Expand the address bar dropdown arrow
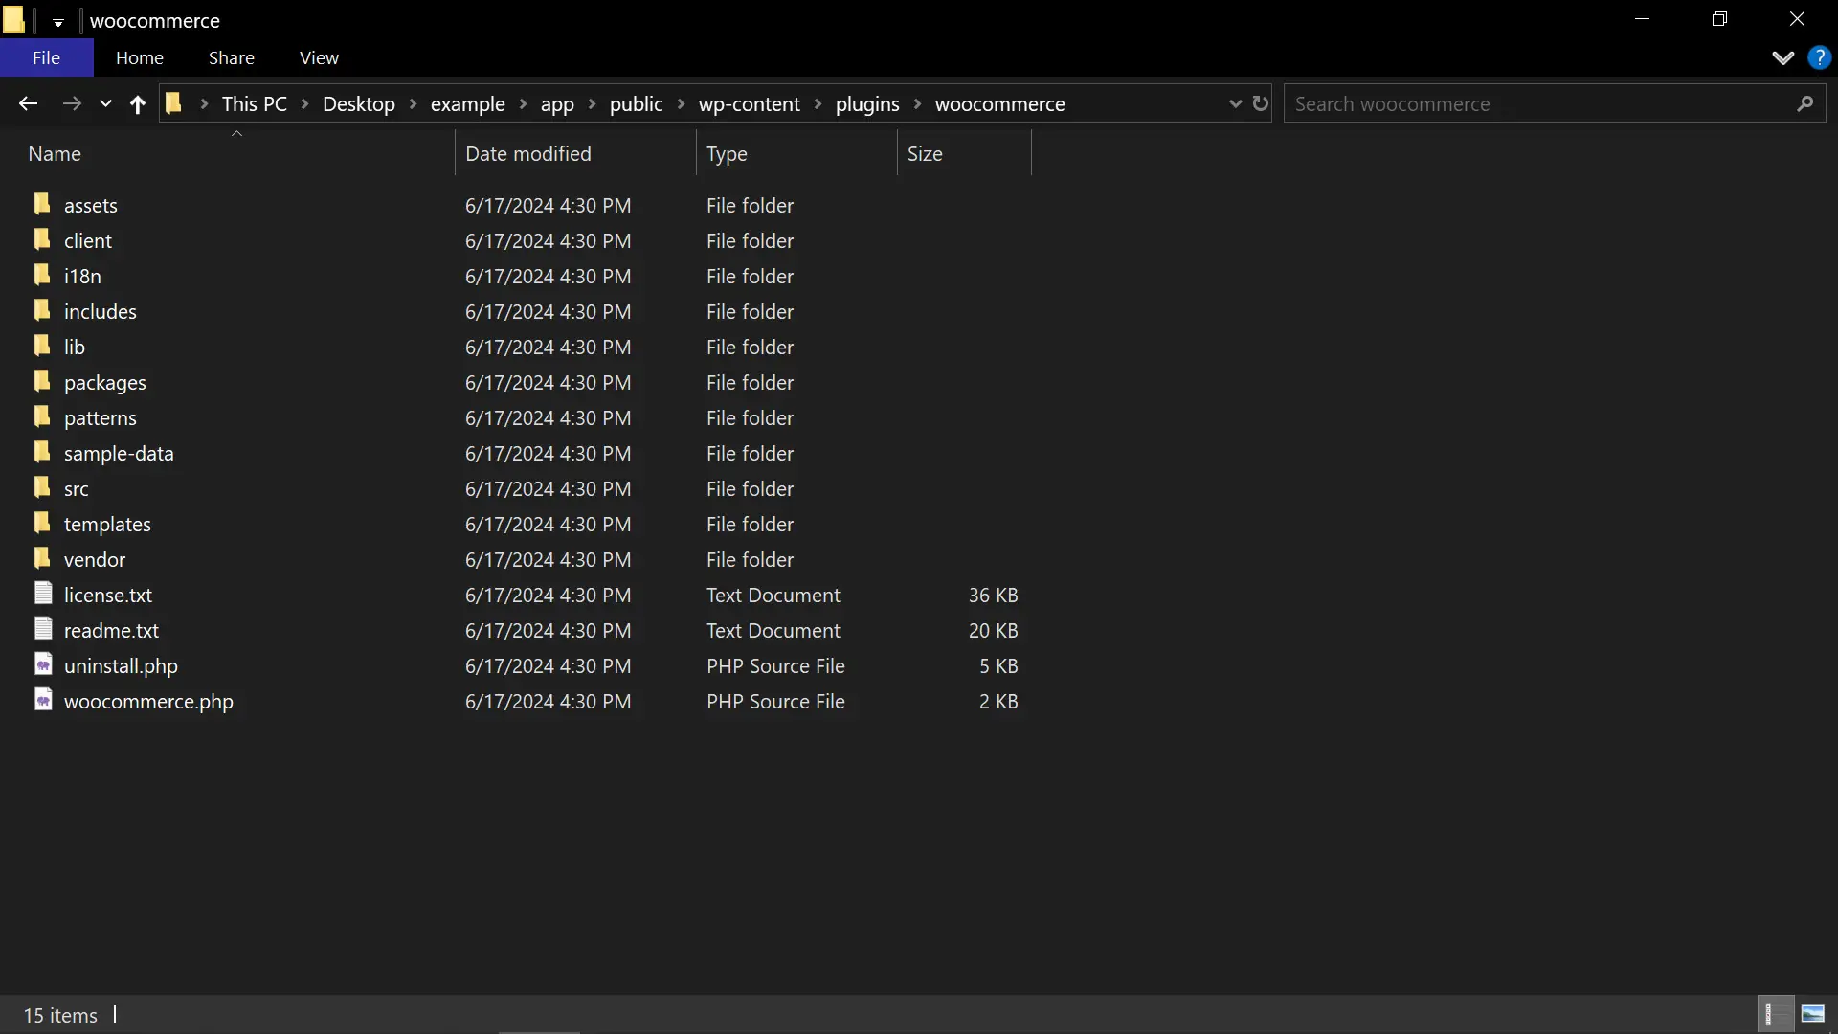Image resolution: width=1838 pixels, height=1034 pixels. (1235, 102)
